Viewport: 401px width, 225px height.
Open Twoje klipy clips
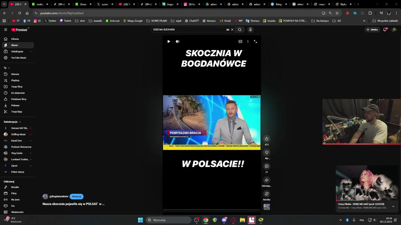(x=18, y=112)
